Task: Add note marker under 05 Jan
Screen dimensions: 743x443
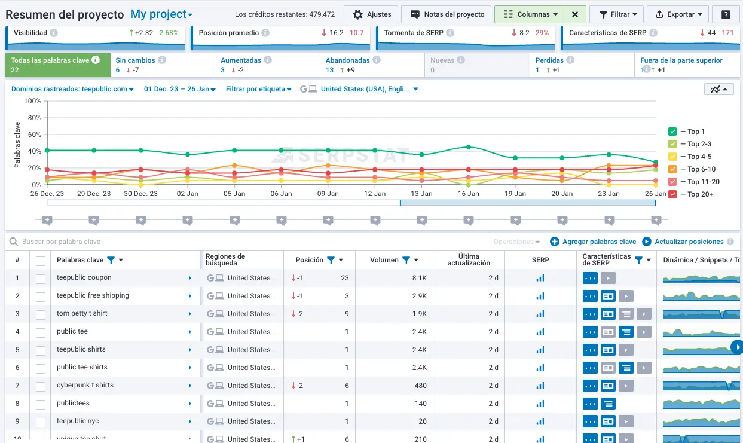Action: point(234,221)
